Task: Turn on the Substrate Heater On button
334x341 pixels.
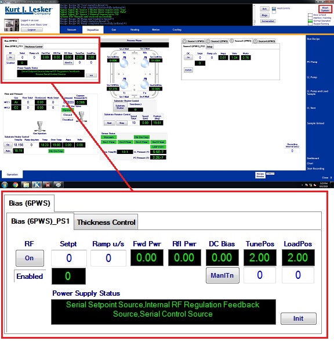Action: coord(8,145)
